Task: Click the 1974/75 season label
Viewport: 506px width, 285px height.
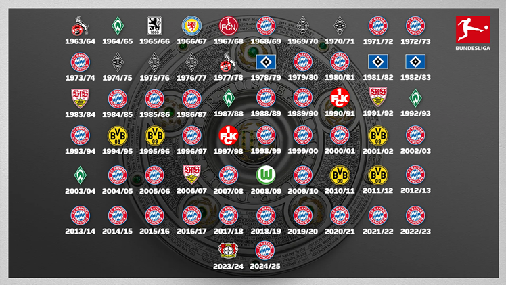Action: (x=118, y=78)
